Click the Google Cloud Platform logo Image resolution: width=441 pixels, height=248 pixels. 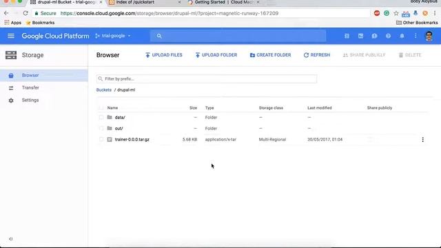55,36
